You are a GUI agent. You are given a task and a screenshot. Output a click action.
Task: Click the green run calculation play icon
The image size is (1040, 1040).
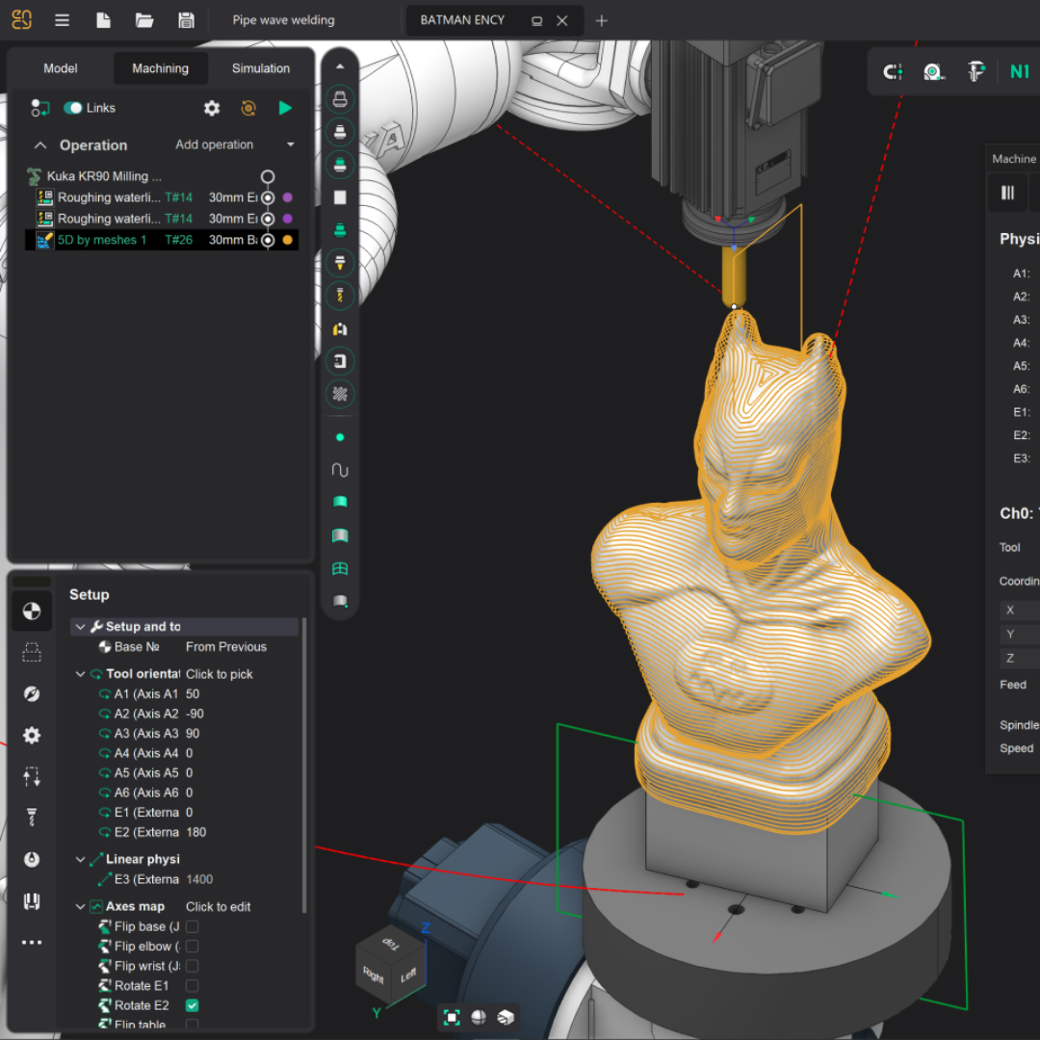point(285,108)
